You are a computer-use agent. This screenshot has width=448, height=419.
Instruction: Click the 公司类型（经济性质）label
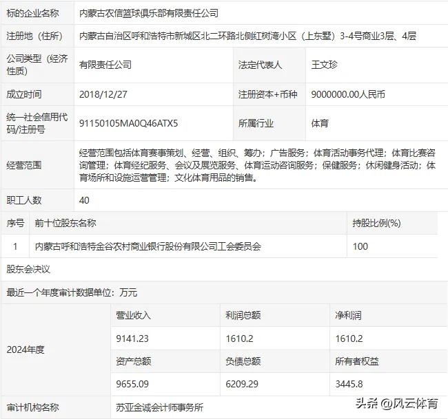(x=37, y=65)
